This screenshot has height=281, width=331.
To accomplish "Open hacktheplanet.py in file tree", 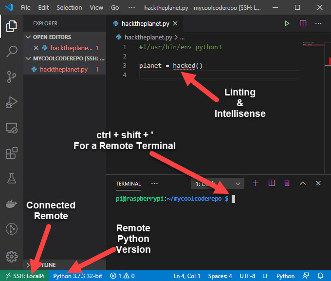I will [x=65, y=69].
